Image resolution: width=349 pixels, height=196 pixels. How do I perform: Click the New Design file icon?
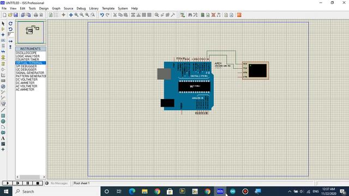tap(4, 15)
